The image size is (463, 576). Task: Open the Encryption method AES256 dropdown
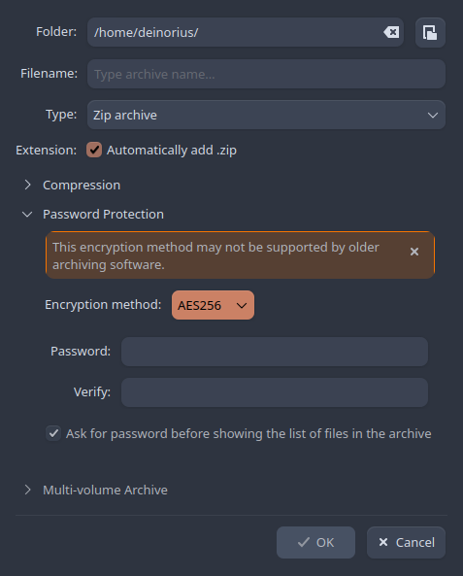coord(213,305)
